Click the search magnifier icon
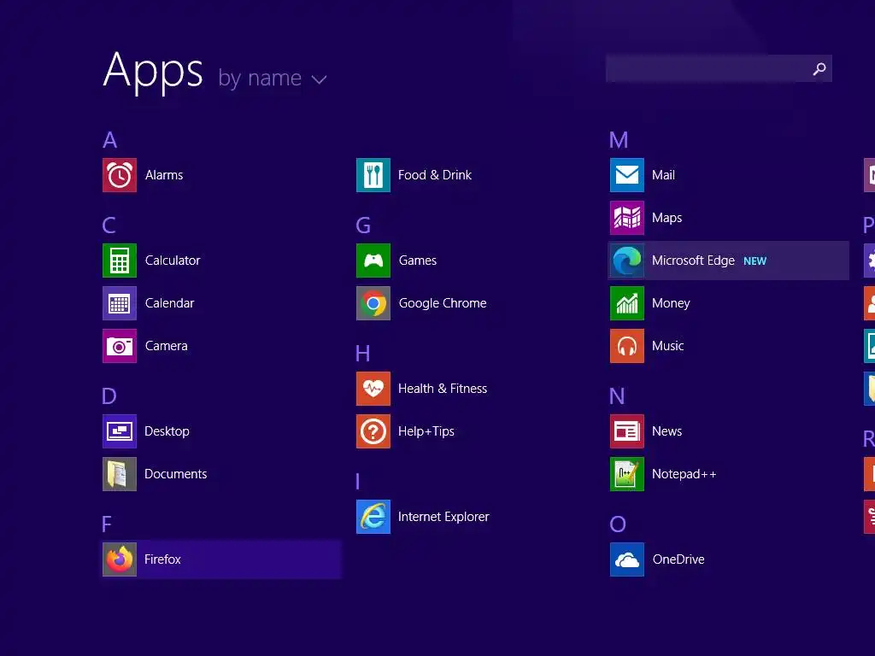Image resolution: width=875 pixels, height=656 pixels. click(819, 68)
